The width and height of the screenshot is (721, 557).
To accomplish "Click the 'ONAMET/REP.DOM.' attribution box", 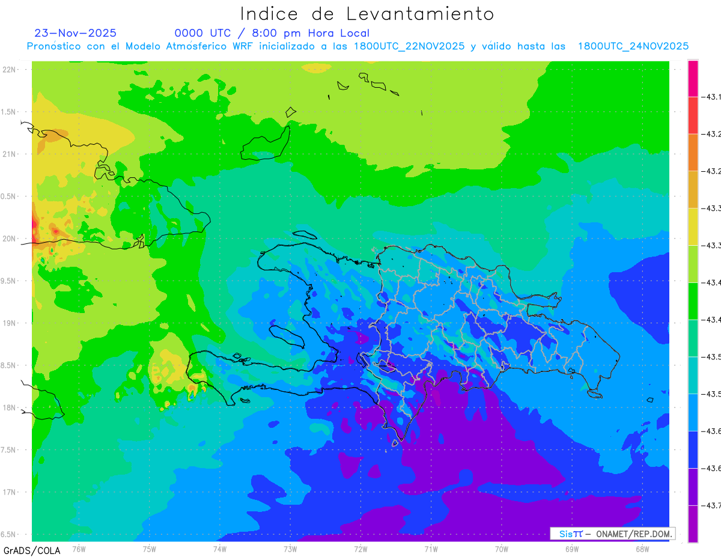I will (x=612, y=534).
